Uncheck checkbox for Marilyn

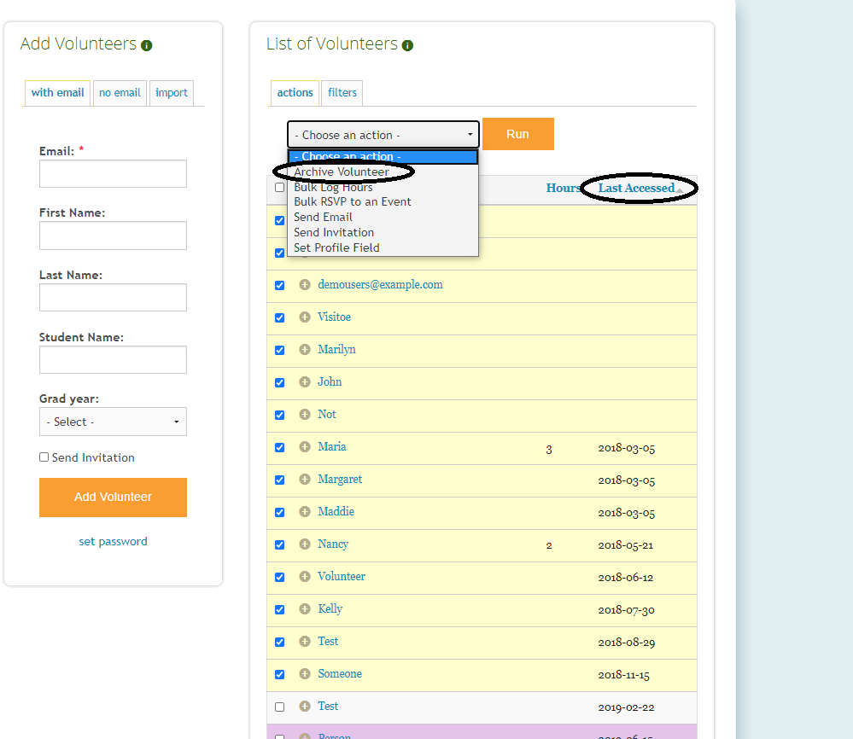tap(279, 350)
